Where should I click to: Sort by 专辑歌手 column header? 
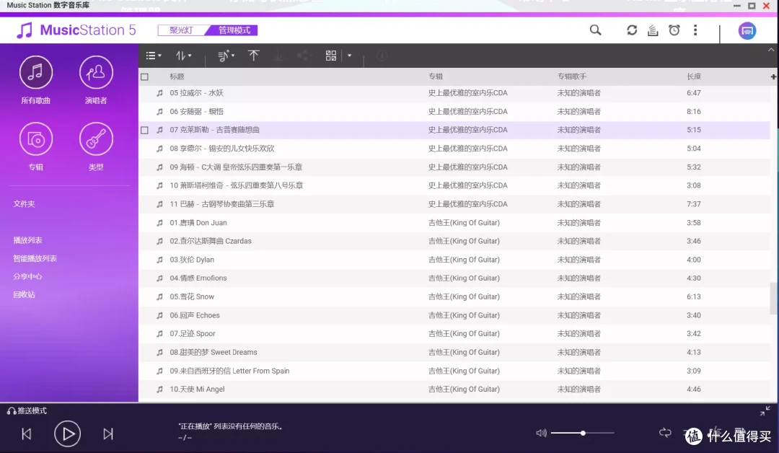coord(572,76)
